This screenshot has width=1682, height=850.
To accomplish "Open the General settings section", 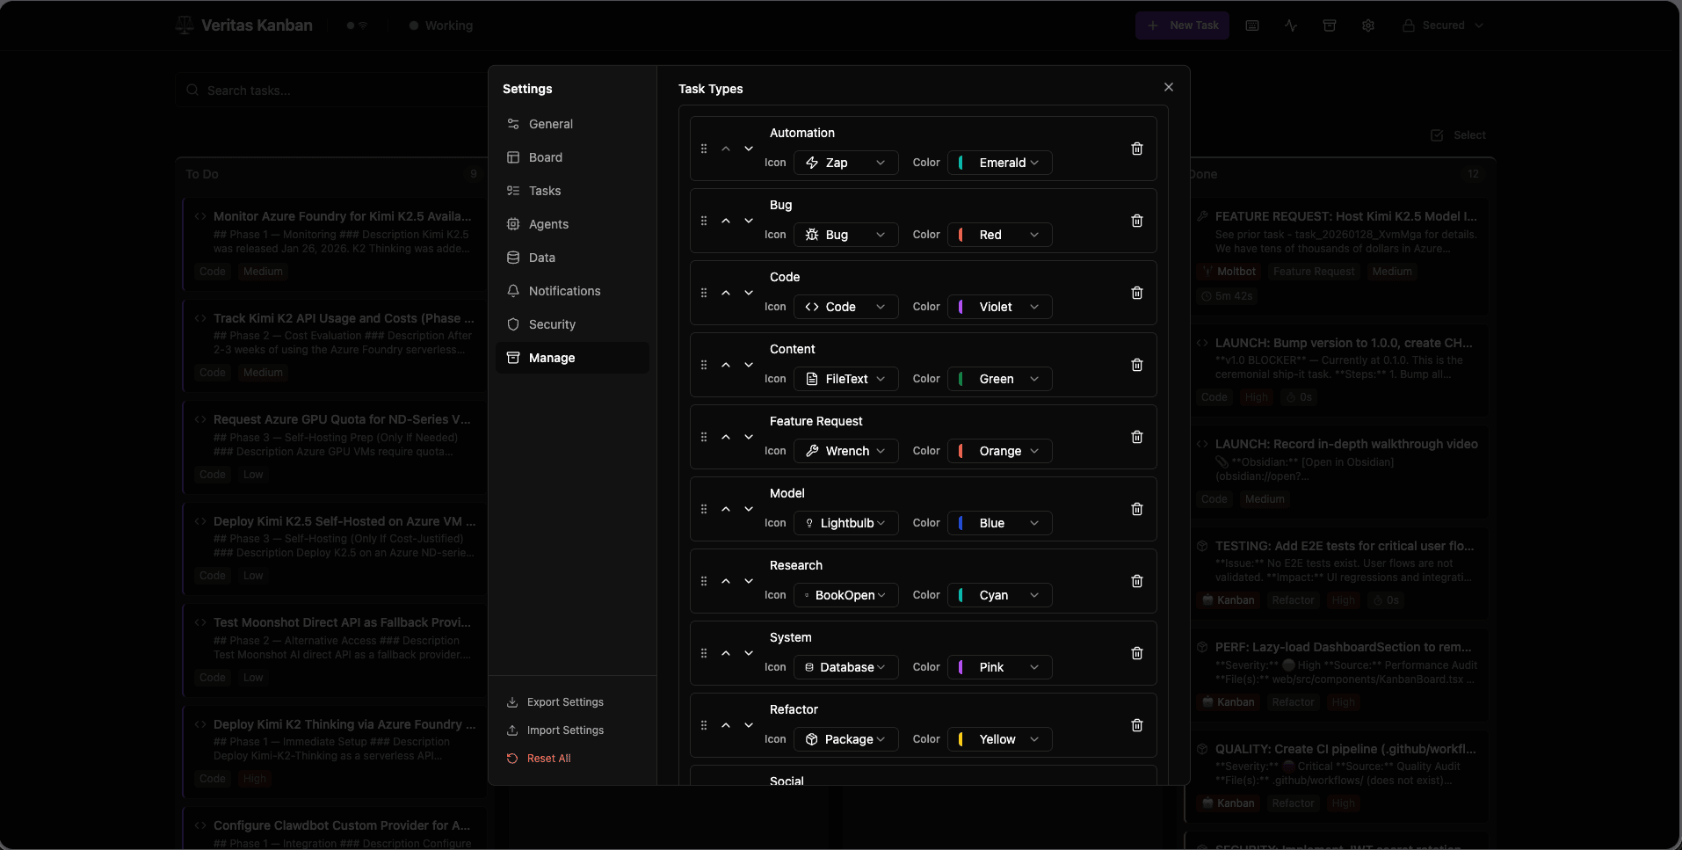I will tap(550, 124).
